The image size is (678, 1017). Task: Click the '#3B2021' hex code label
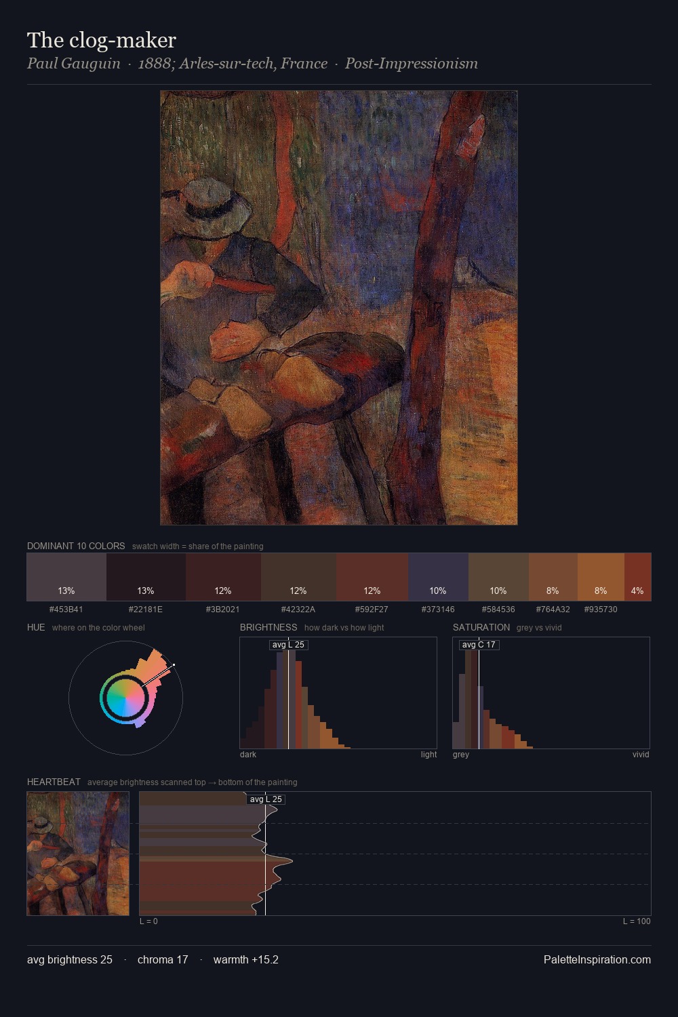click(x=223, y=610)
